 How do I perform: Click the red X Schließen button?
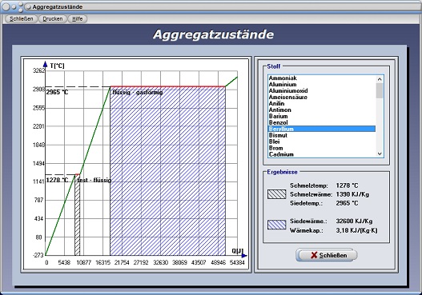327,255
